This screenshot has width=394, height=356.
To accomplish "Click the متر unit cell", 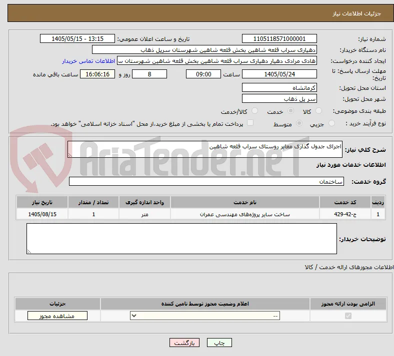I will point(144,214).
